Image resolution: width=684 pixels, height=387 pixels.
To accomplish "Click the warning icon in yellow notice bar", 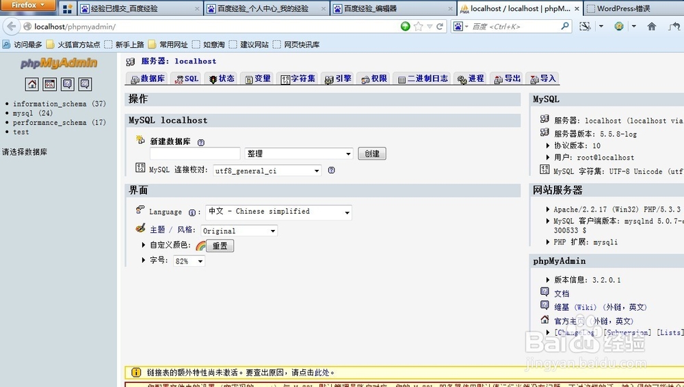I will (x=136, y=372).
